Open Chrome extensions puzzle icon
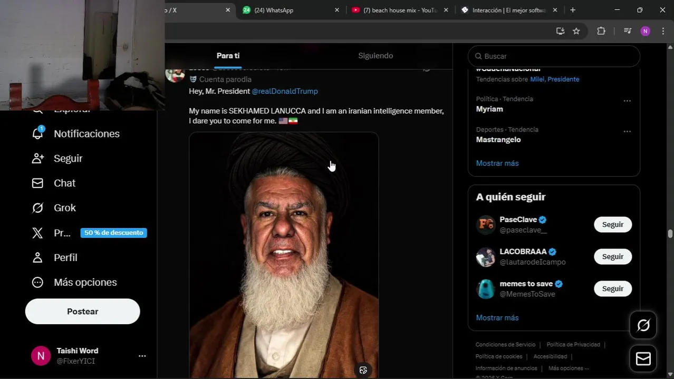Viewport: 674px width, 379px height. (x=601, y=31)
